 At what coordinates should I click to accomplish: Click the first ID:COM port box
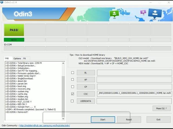click(14, 48)
